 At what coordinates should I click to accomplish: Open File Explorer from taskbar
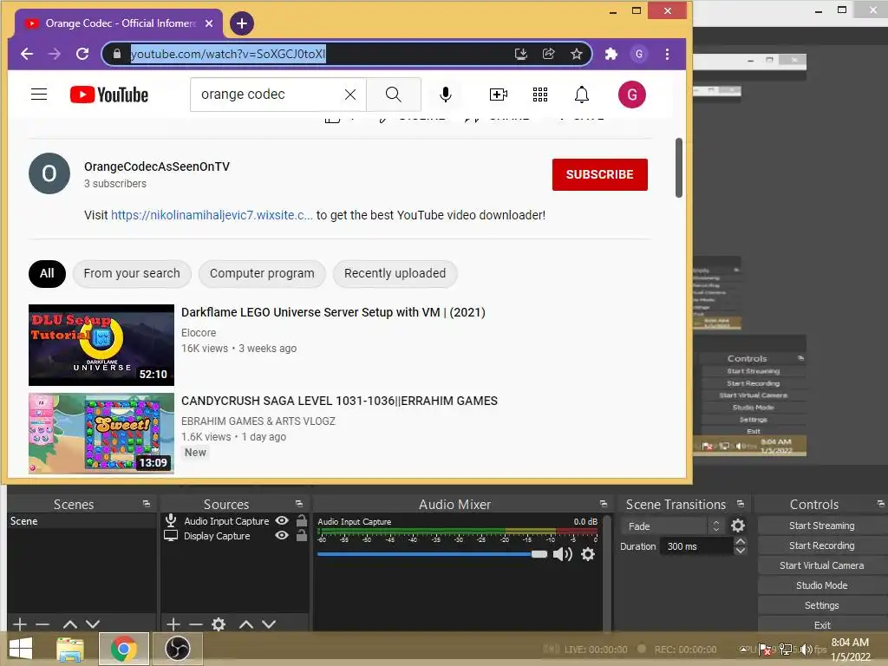click(69, 649)
